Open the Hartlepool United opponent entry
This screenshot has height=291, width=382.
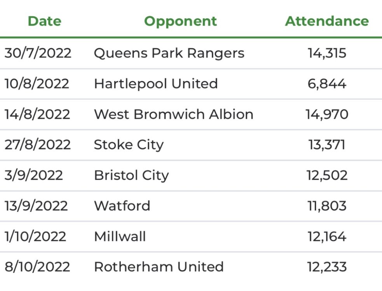155,83
